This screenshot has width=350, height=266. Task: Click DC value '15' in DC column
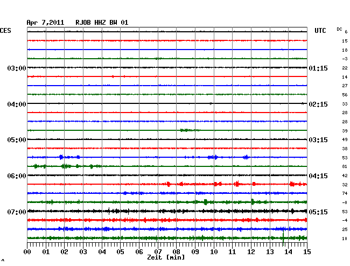345,41
